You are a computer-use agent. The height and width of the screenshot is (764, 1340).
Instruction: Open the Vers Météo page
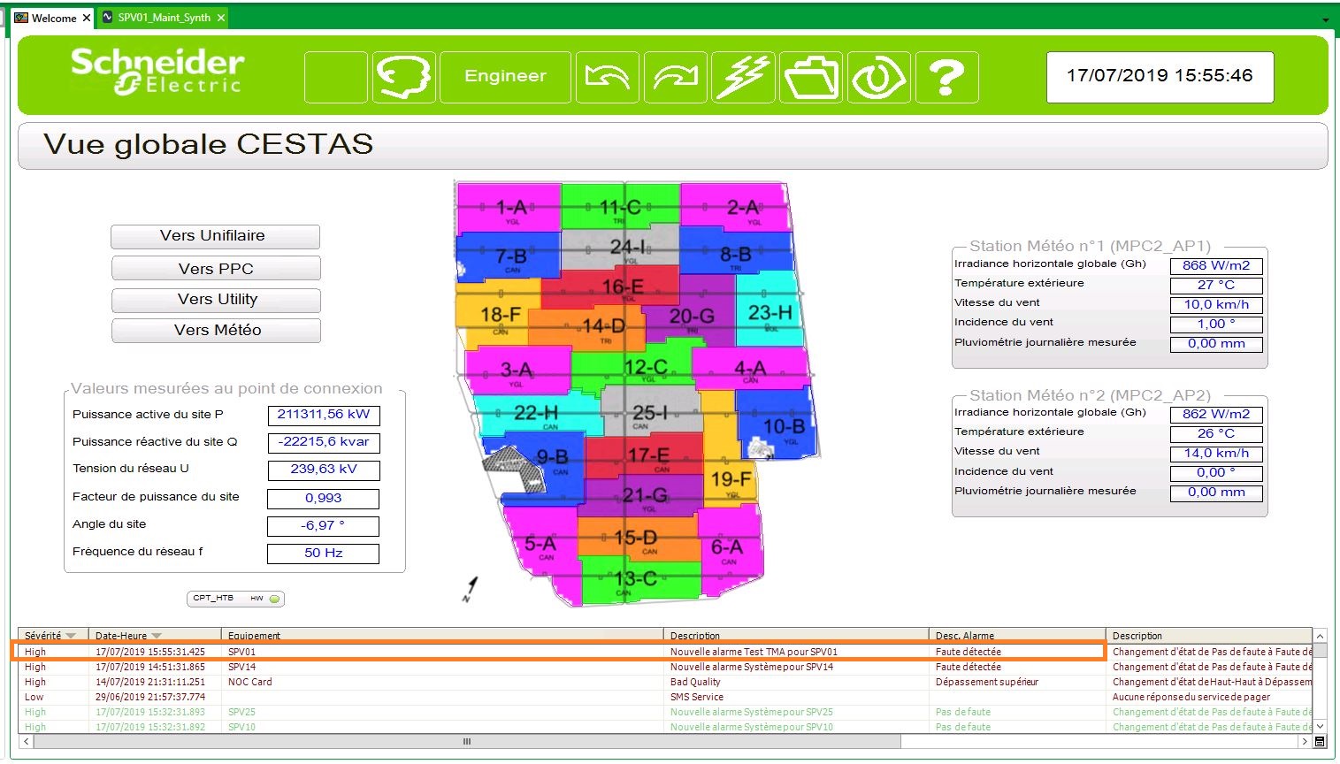[x=216, y=331]
